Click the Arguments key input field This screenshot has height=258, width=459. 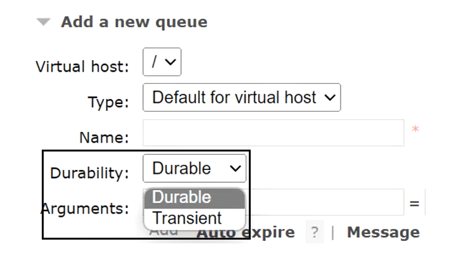323,203
